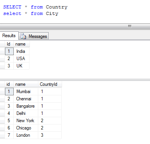Select the New York cell
Viewport: 150px width, 144px height.
pos(26,121)
